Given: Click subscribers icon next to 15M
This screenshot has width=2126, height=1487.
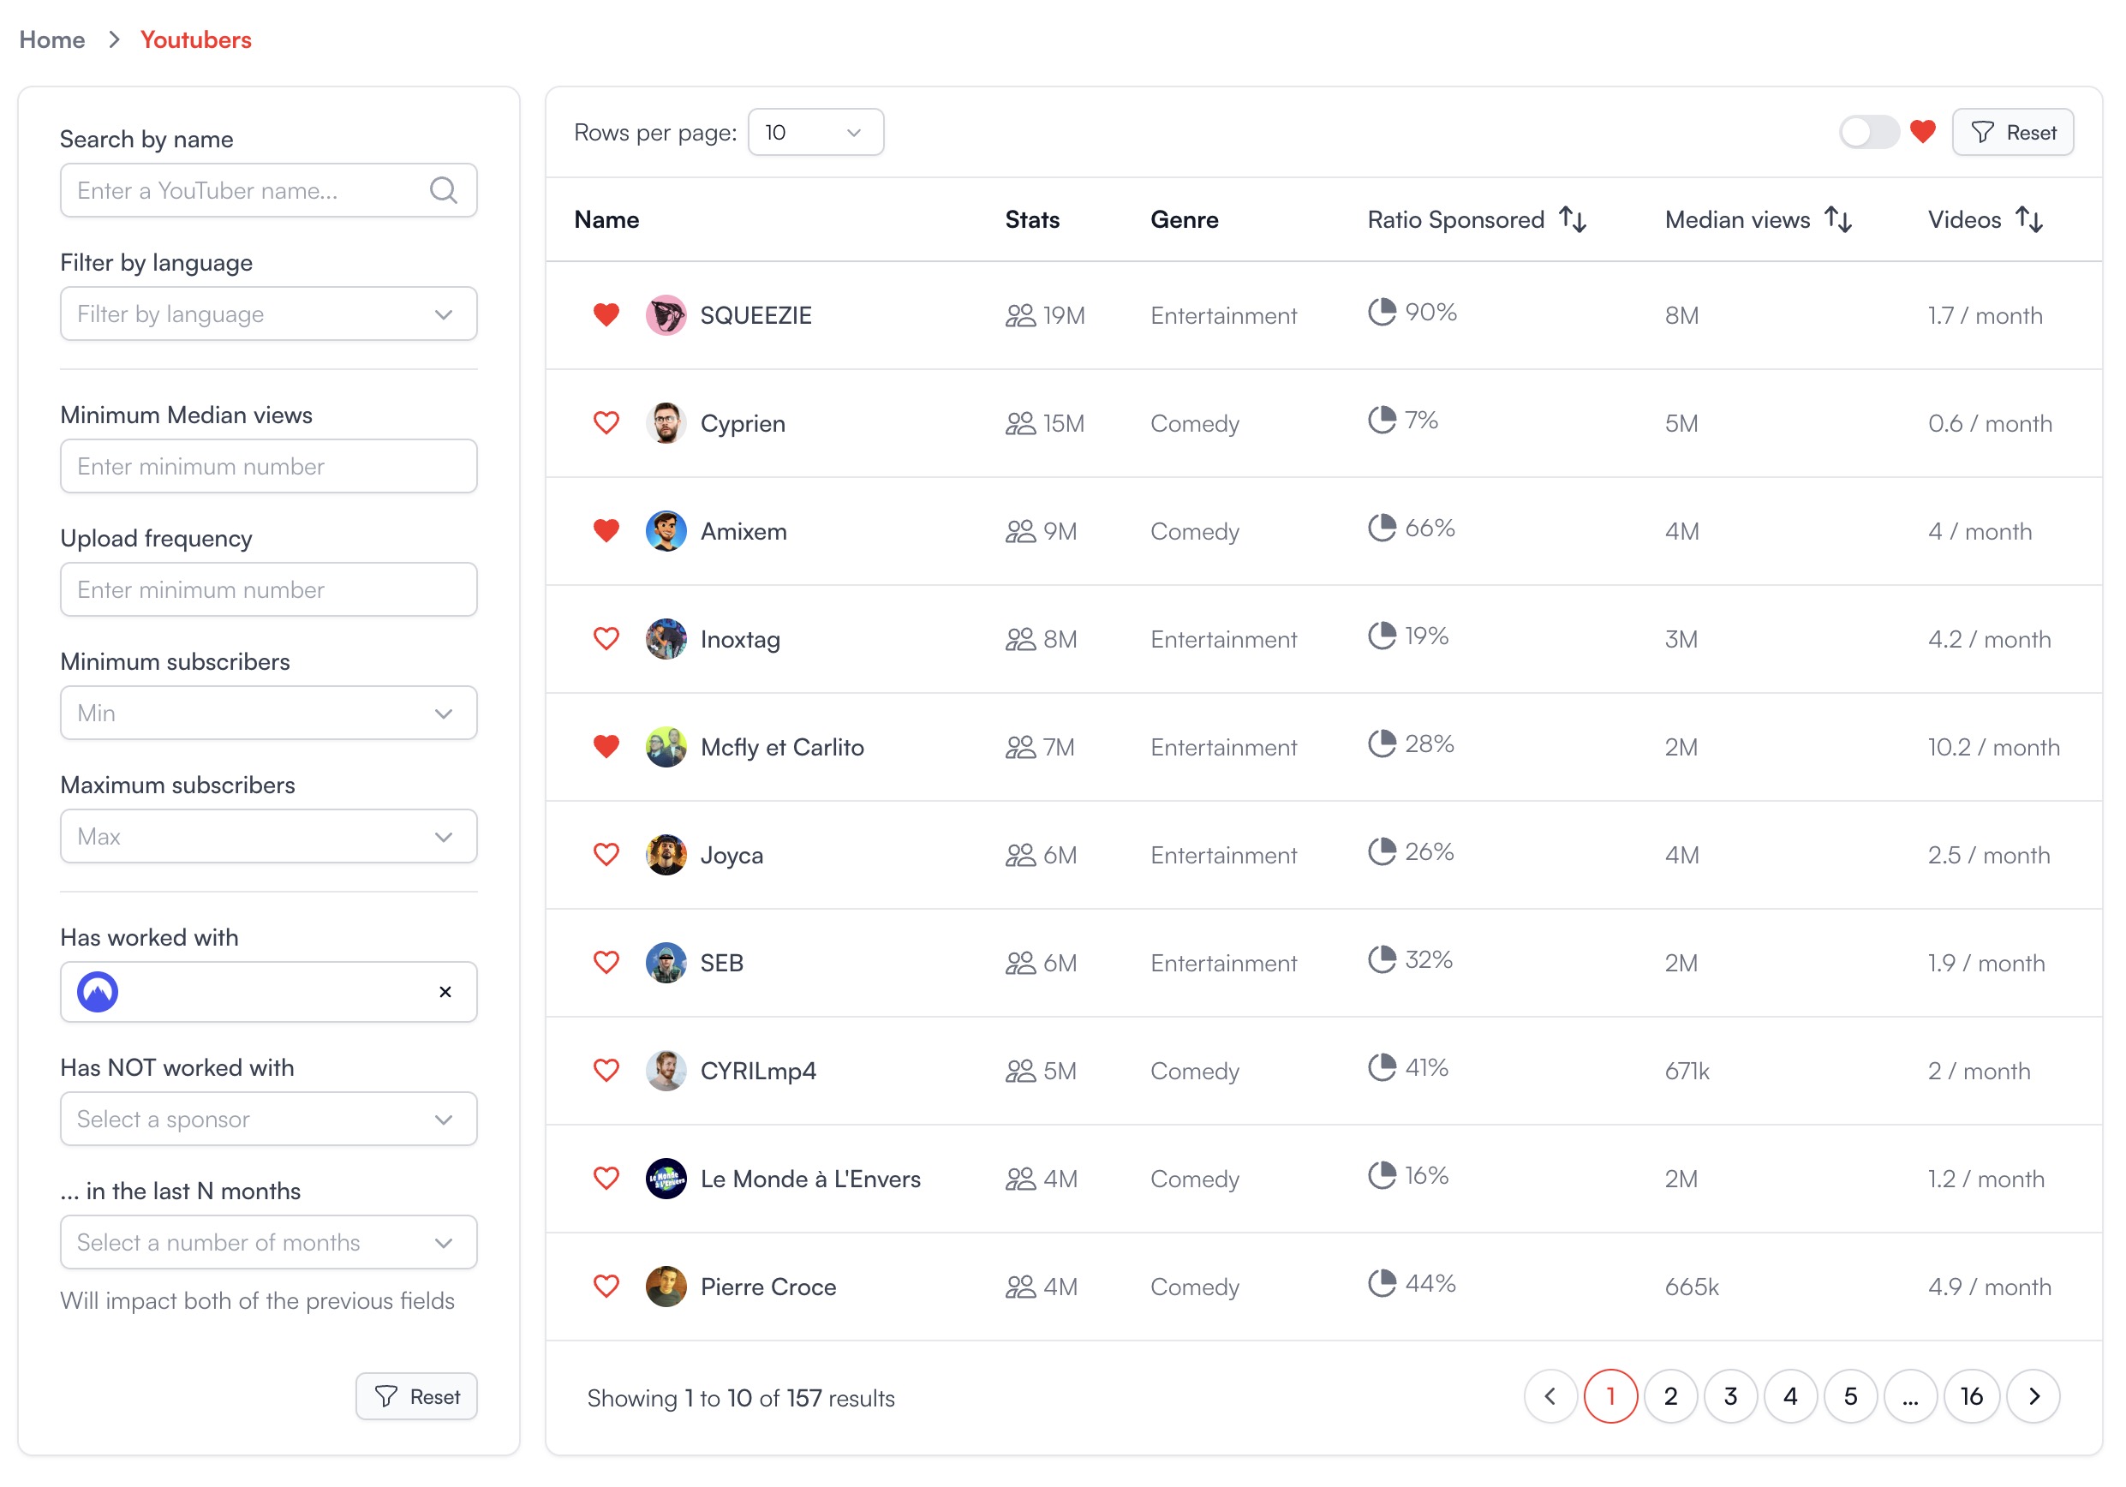Looking at the screenshot, I should 1019,424.
